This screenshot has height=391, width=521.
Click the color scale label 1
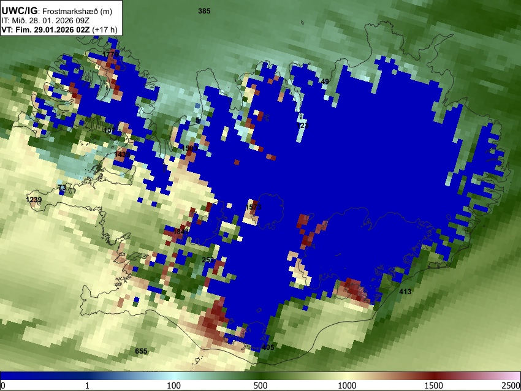pyautogui.click(x=87, y=385)
